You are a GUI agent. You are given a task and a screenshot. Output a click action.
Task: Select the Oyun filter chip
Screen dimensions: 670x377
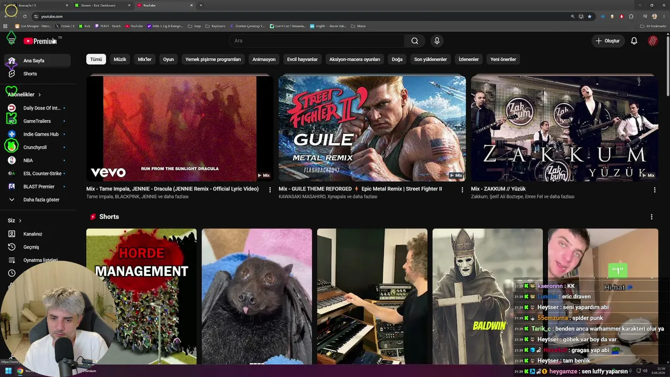169,60
